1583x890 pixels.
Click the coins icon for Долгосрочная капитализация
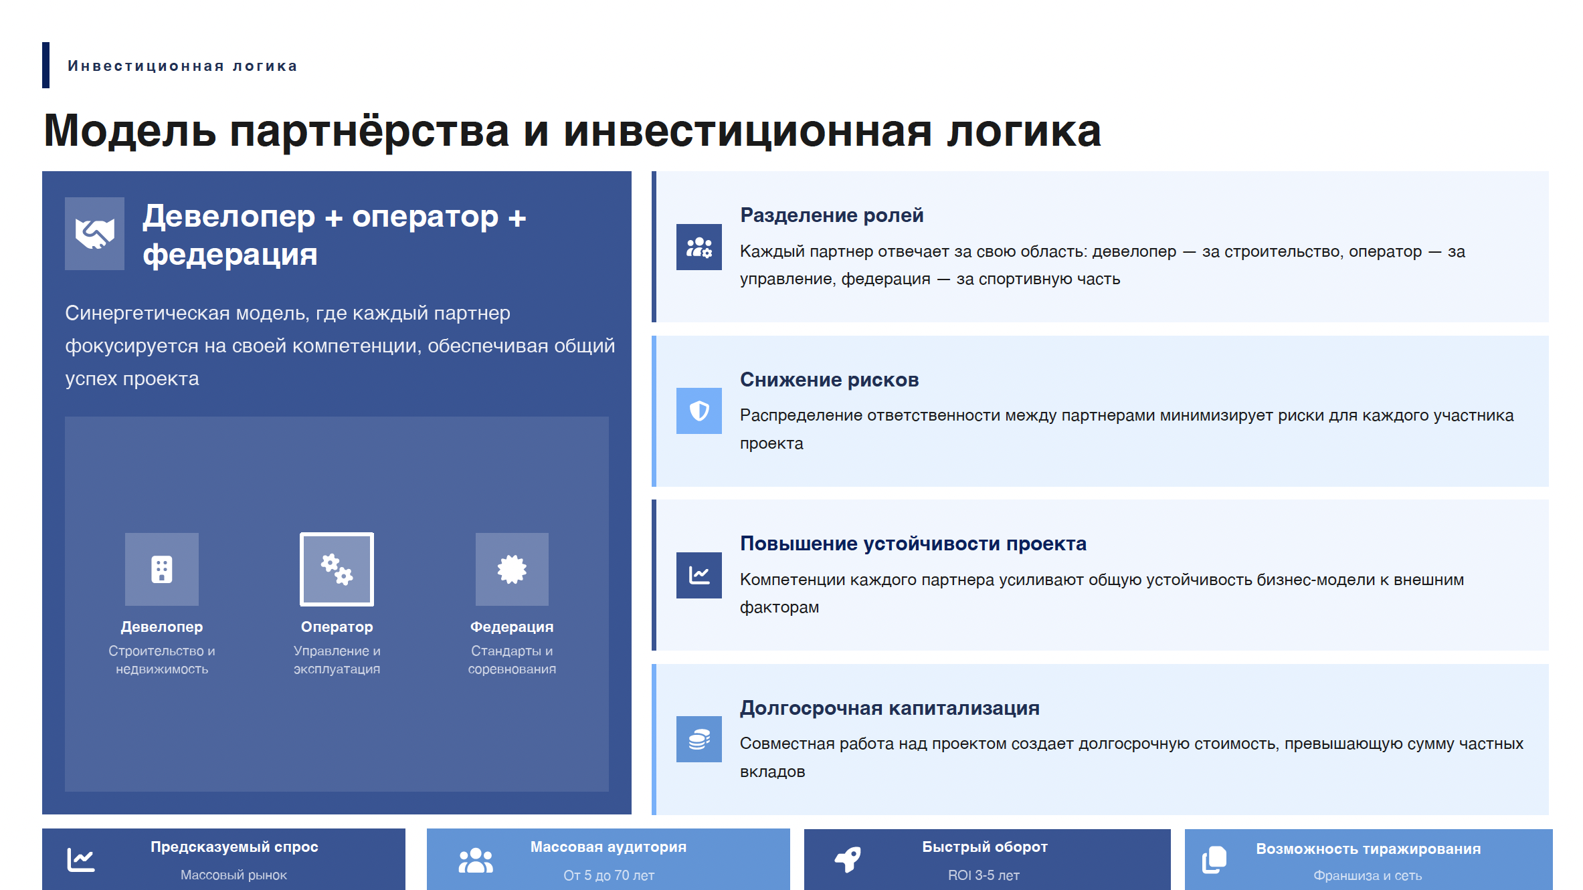coord(699,739)
